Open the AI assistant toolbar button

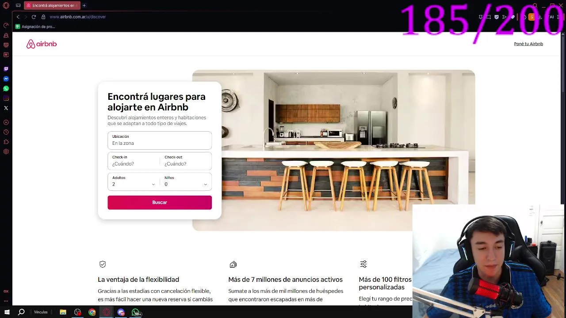point(551,17)
